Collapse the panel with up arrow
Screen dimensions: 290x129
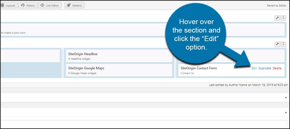tap(286, 112)
